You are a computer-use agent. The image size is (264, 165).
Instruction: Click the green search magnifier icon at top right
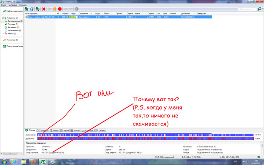259,9
